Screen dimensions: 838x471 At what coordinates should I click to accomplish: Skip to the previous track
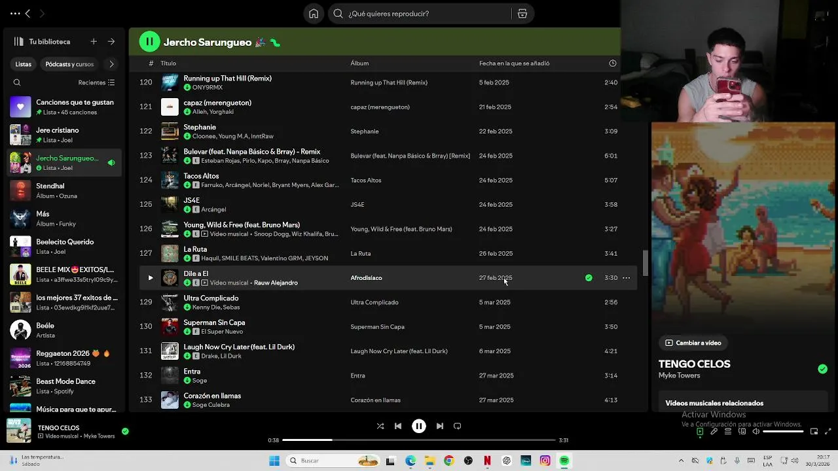(398, 426)
